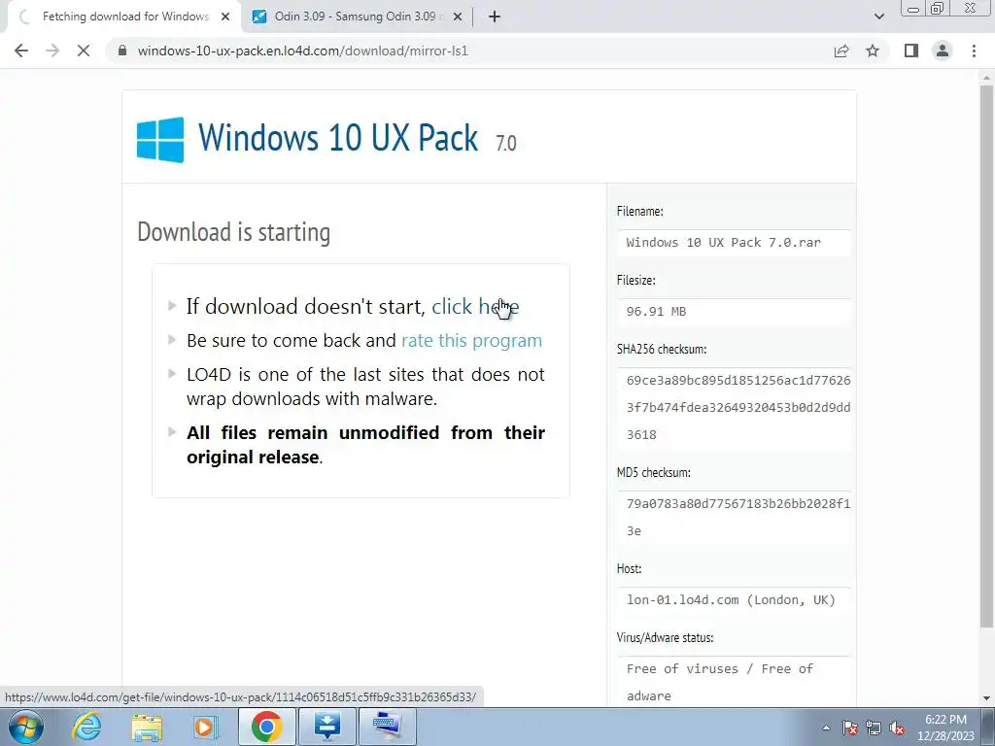The width and height of the screenshot is (995, 746).
Task: Switch to the Odin 3.09 tab
Action: (356, 17)
